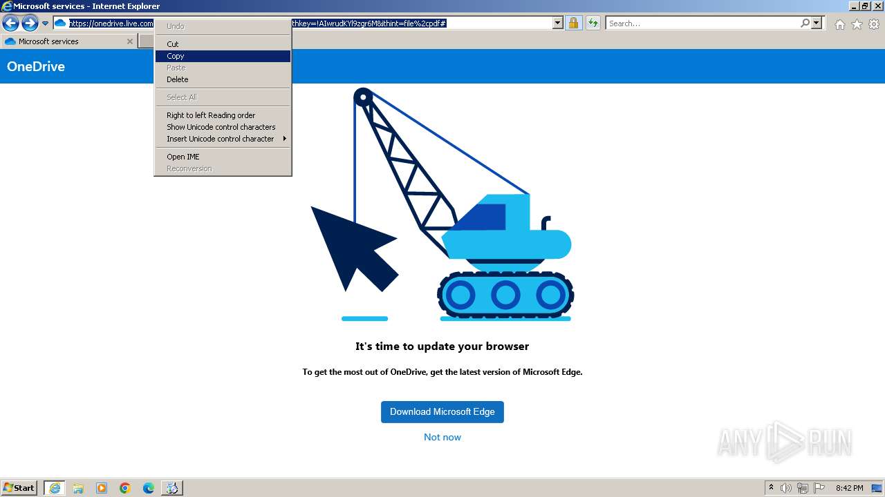Click the network tray icon

(803, 488)
